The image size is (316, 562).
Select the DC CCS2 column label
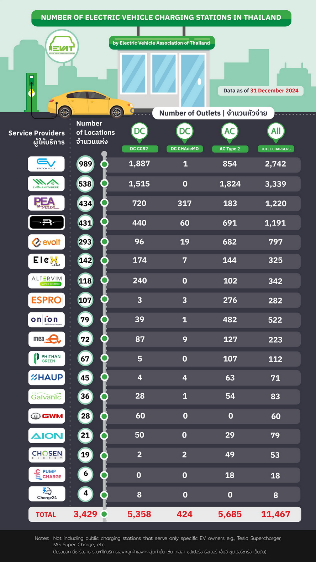pos(139,149)
